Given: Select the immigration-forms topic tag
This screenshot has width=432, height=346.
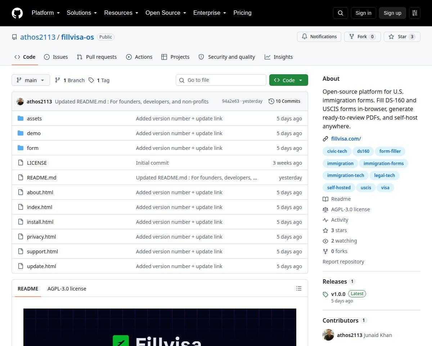Looking at the screenshot, I should pyautogui.click(x=383, y=164).
